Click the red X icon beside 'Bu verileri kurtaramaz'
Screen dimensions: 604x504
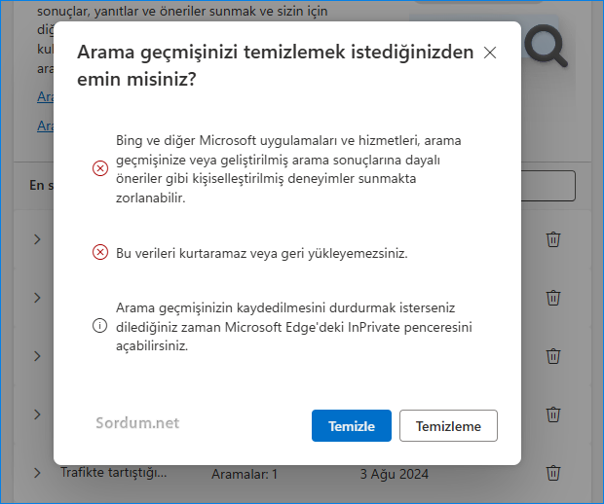coord(100,252)
